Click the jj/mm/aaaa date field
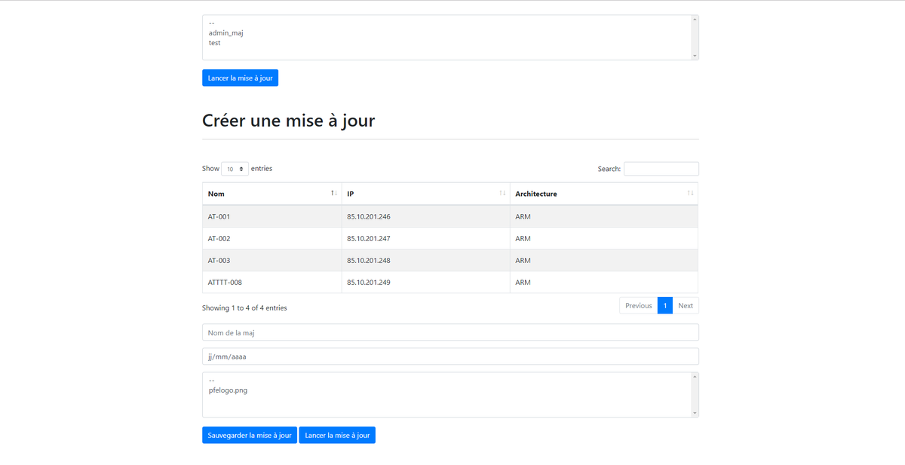The image size is (905, 465). pos(449,356)
